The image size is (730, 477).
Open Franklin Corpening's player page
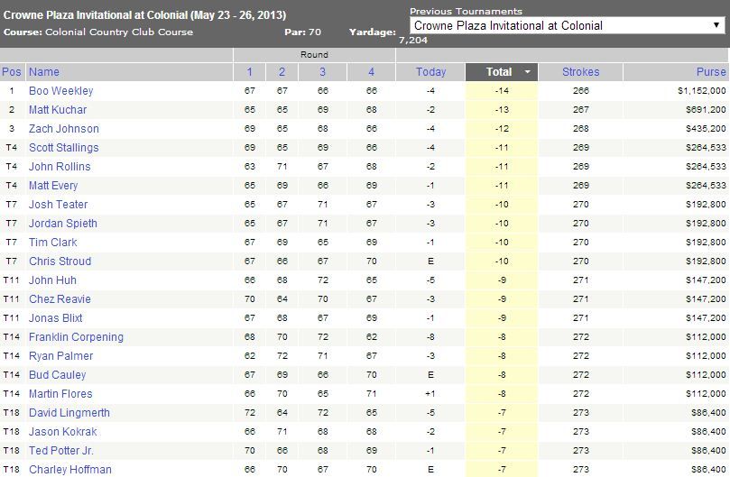(x=76, y=337)
